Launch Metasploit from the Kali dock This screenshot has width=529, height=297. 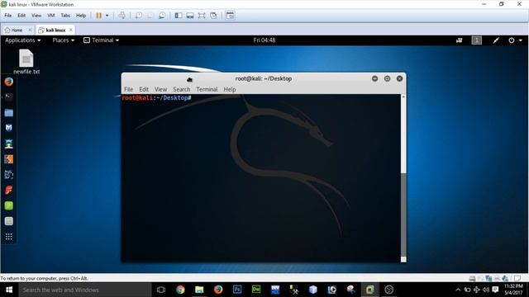9,128
